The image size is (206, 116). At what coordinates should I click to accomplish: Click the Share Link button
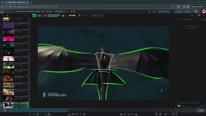coord(162,12)
